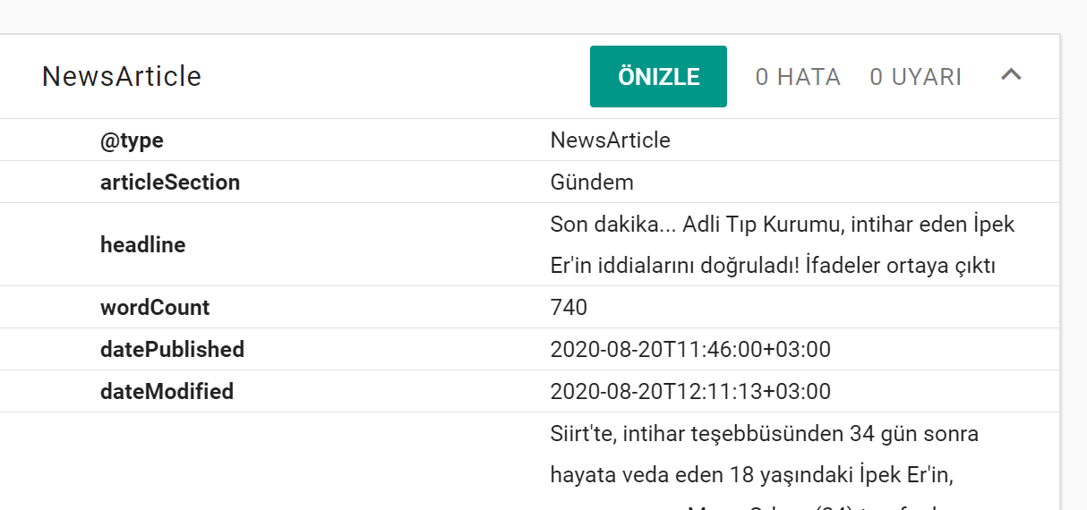The width and height of the screenshot is (1087, 510).
Task: Open the 0 HATA errors indicator
Action: click(x=798, y=78)
